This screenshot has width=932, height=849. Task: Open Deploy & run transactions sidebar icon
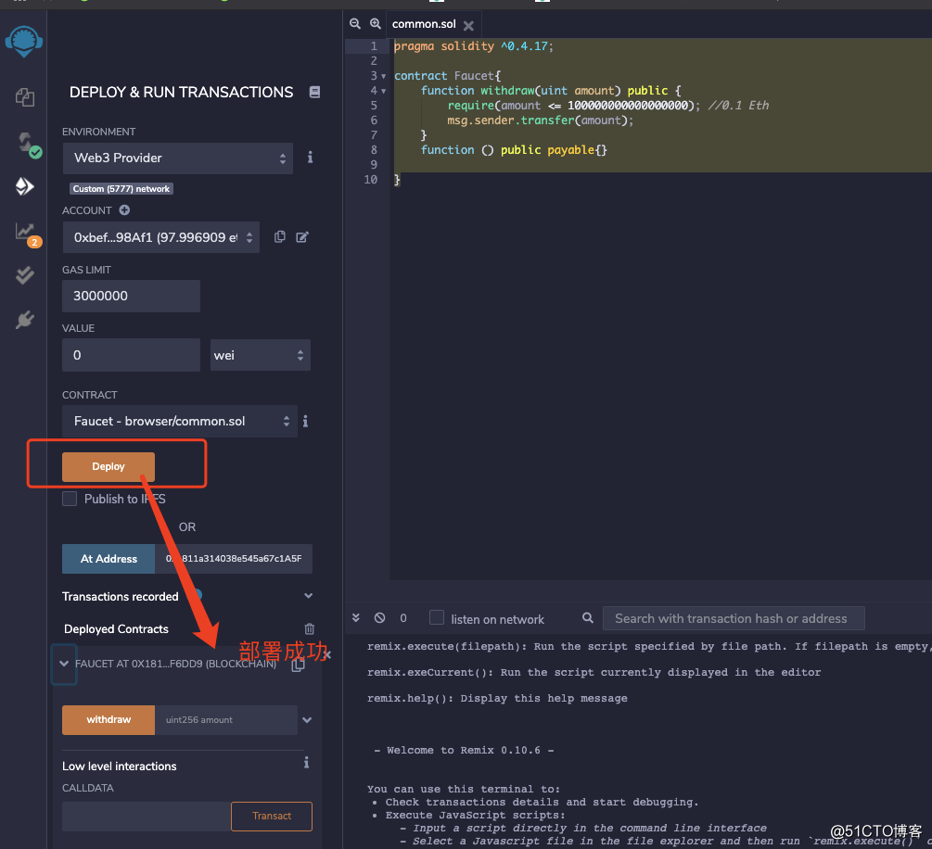[x=24, y=186]
